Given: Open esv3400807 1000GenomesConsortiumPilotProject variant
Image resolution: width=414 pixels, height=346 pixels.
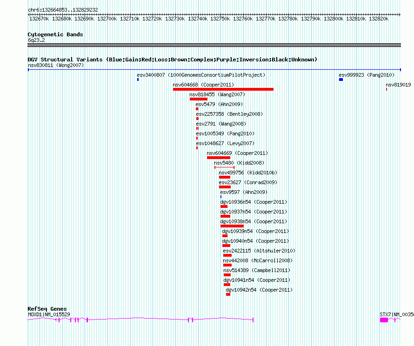Looking at the screenshot, I should coord(201,75).
